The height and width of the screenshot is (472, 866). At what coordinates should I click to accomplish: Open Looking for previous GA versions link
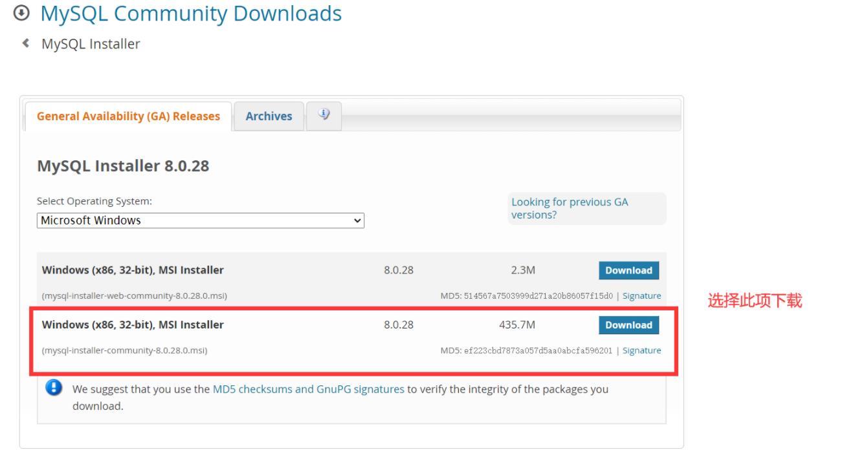(570, 208)
